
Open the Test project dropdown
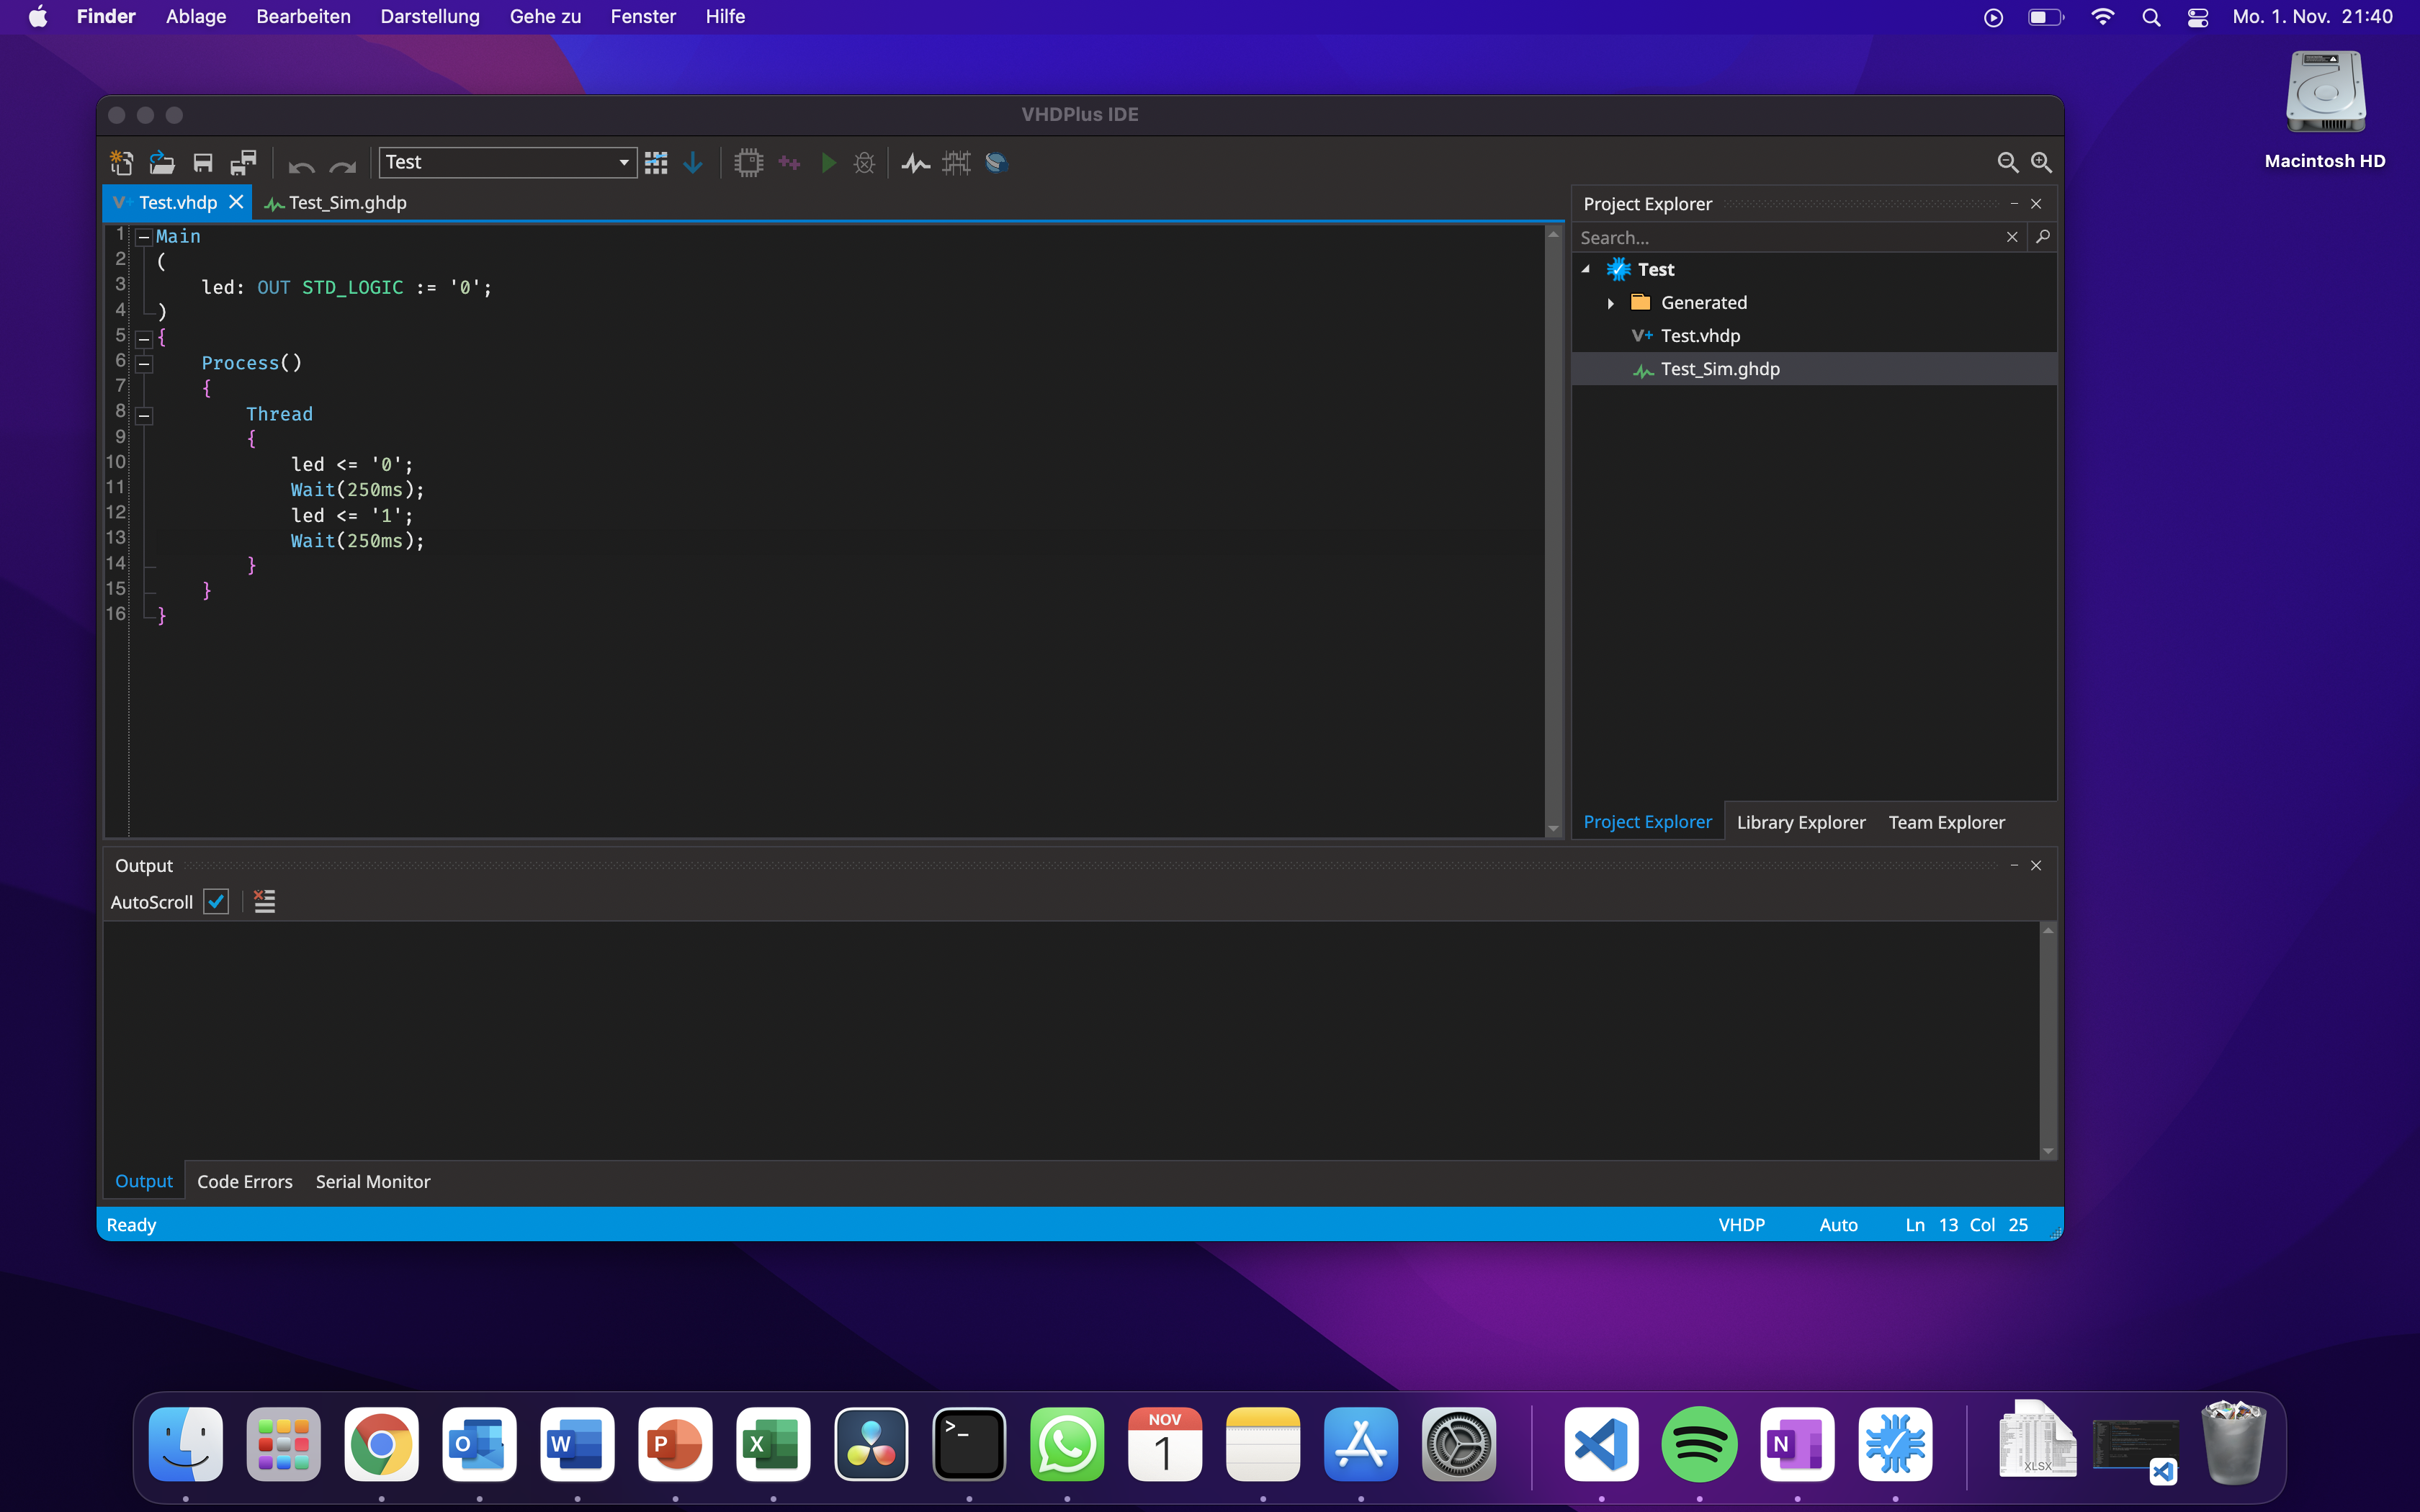pyautogui.click(x=508, y=162)
